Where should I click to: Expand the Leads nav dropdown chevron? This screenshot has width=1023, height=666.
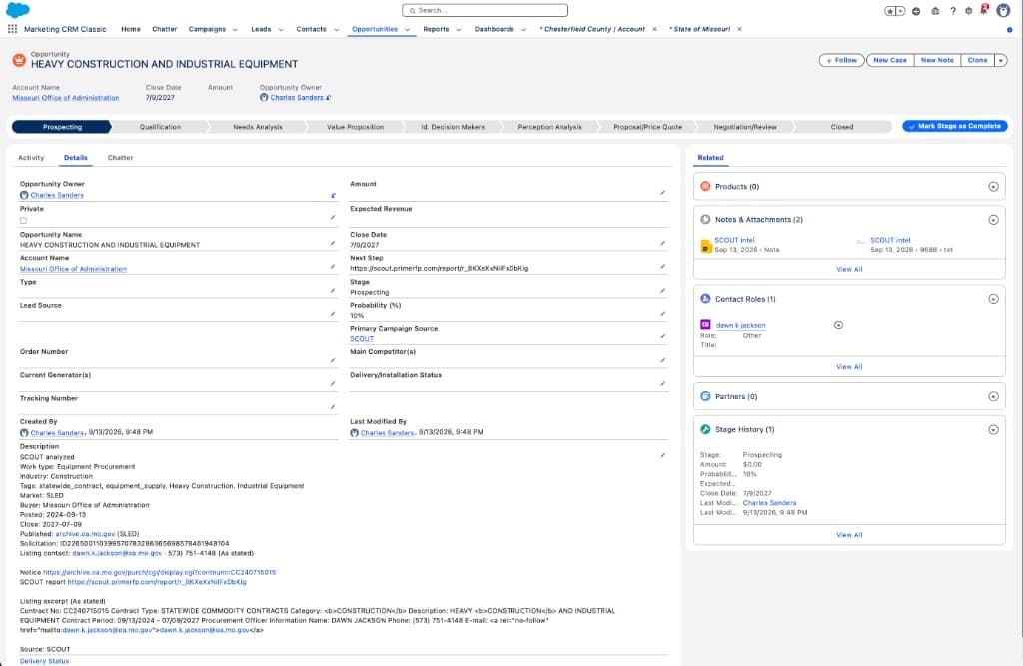coord(281,29)
